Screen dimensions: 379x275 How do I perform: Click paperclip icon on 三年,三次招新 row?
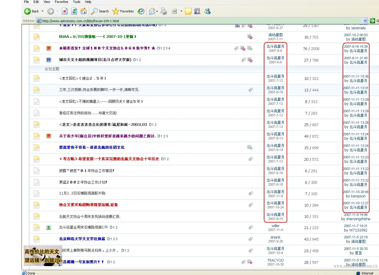(251, 90)
